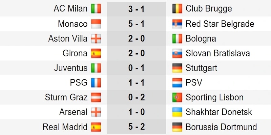Viewport: 271px width, 135px height.
Task: Click the Monaco flag icon
Action: (96, 24)
